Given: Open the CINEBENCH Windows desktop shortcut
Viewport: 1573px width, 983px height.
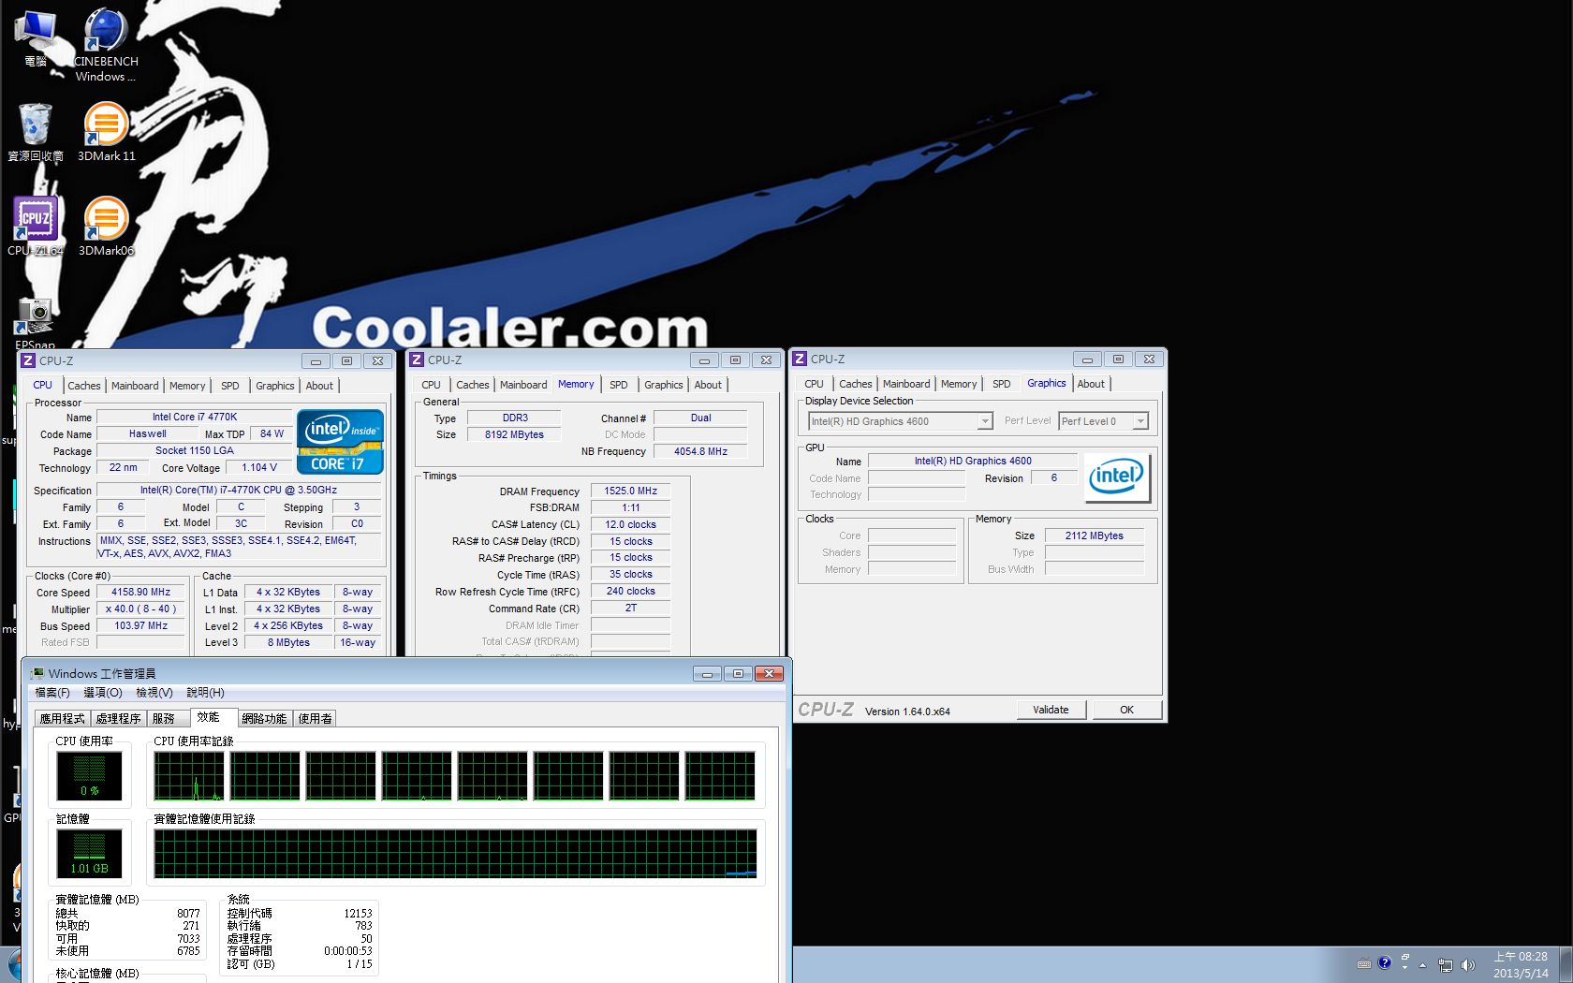Looking at the screenshot, I should pos(106,34).
